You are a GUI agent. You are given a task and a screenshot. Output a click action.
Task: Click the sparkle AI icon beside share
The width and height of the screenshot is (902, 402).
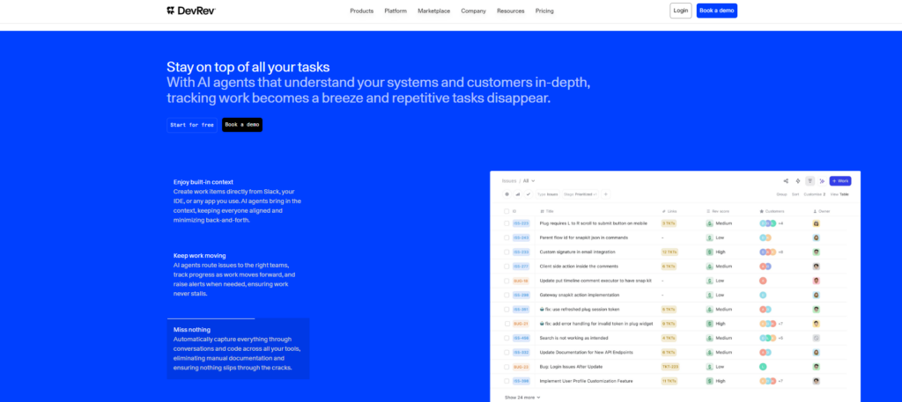point(798,181)
